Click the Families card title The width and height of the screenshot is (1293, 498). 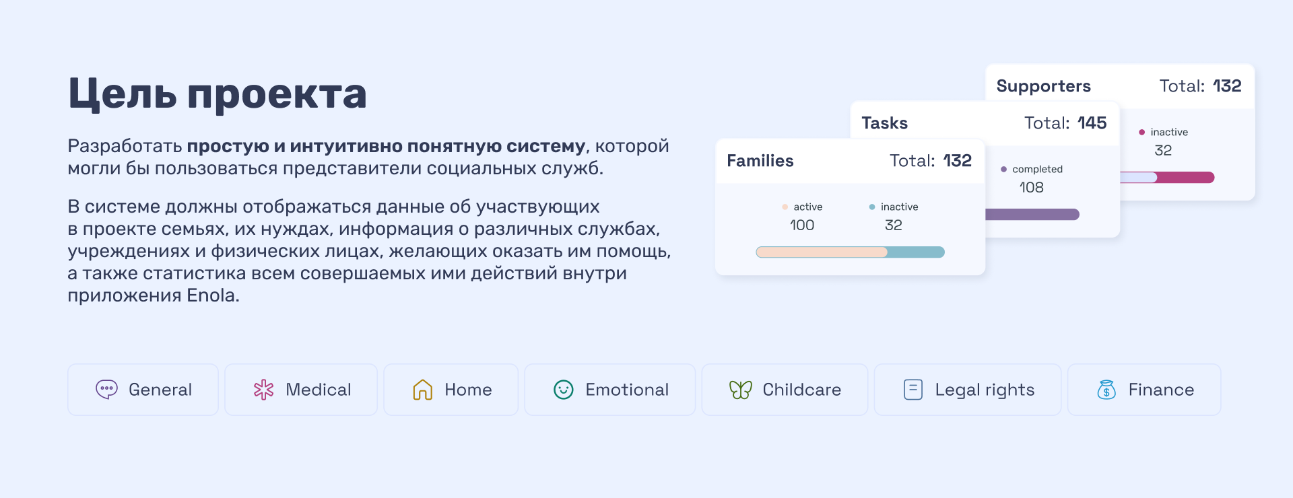[760, 161]
